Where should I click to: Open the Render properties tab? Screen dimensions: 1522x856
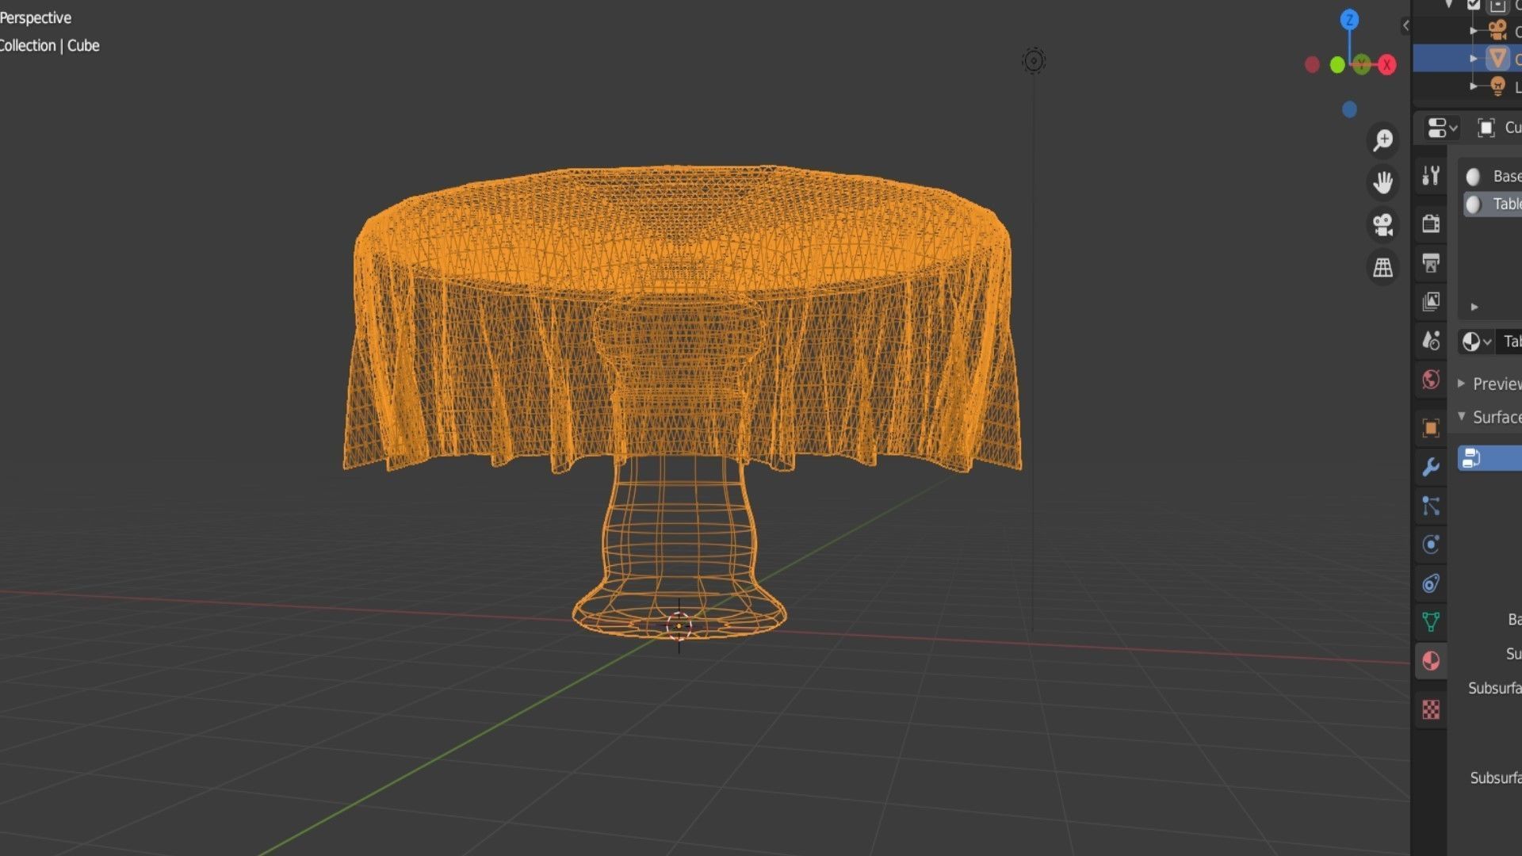[x=1431, y=224]
